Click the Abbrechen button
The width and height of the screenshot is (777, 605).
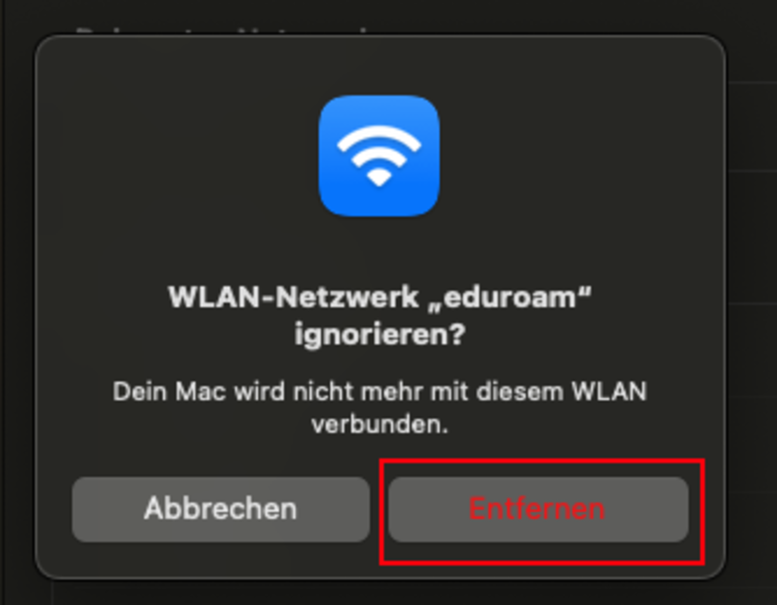point(221,509)
